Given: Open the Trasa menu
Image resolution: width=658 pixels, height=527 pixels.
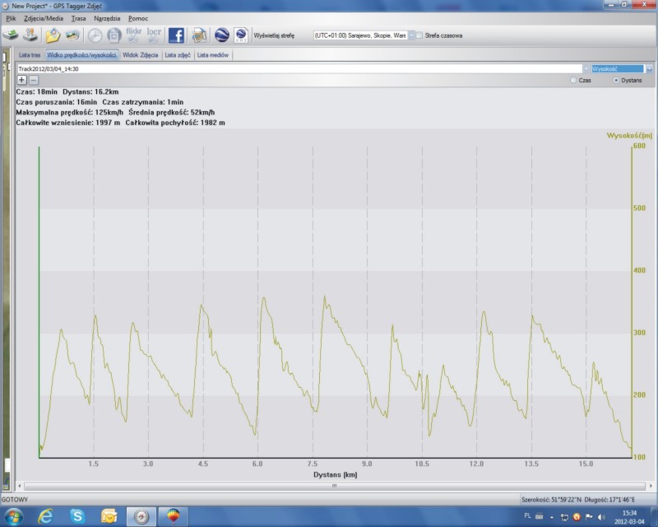Looking at the screenshot, I should 78,18.
